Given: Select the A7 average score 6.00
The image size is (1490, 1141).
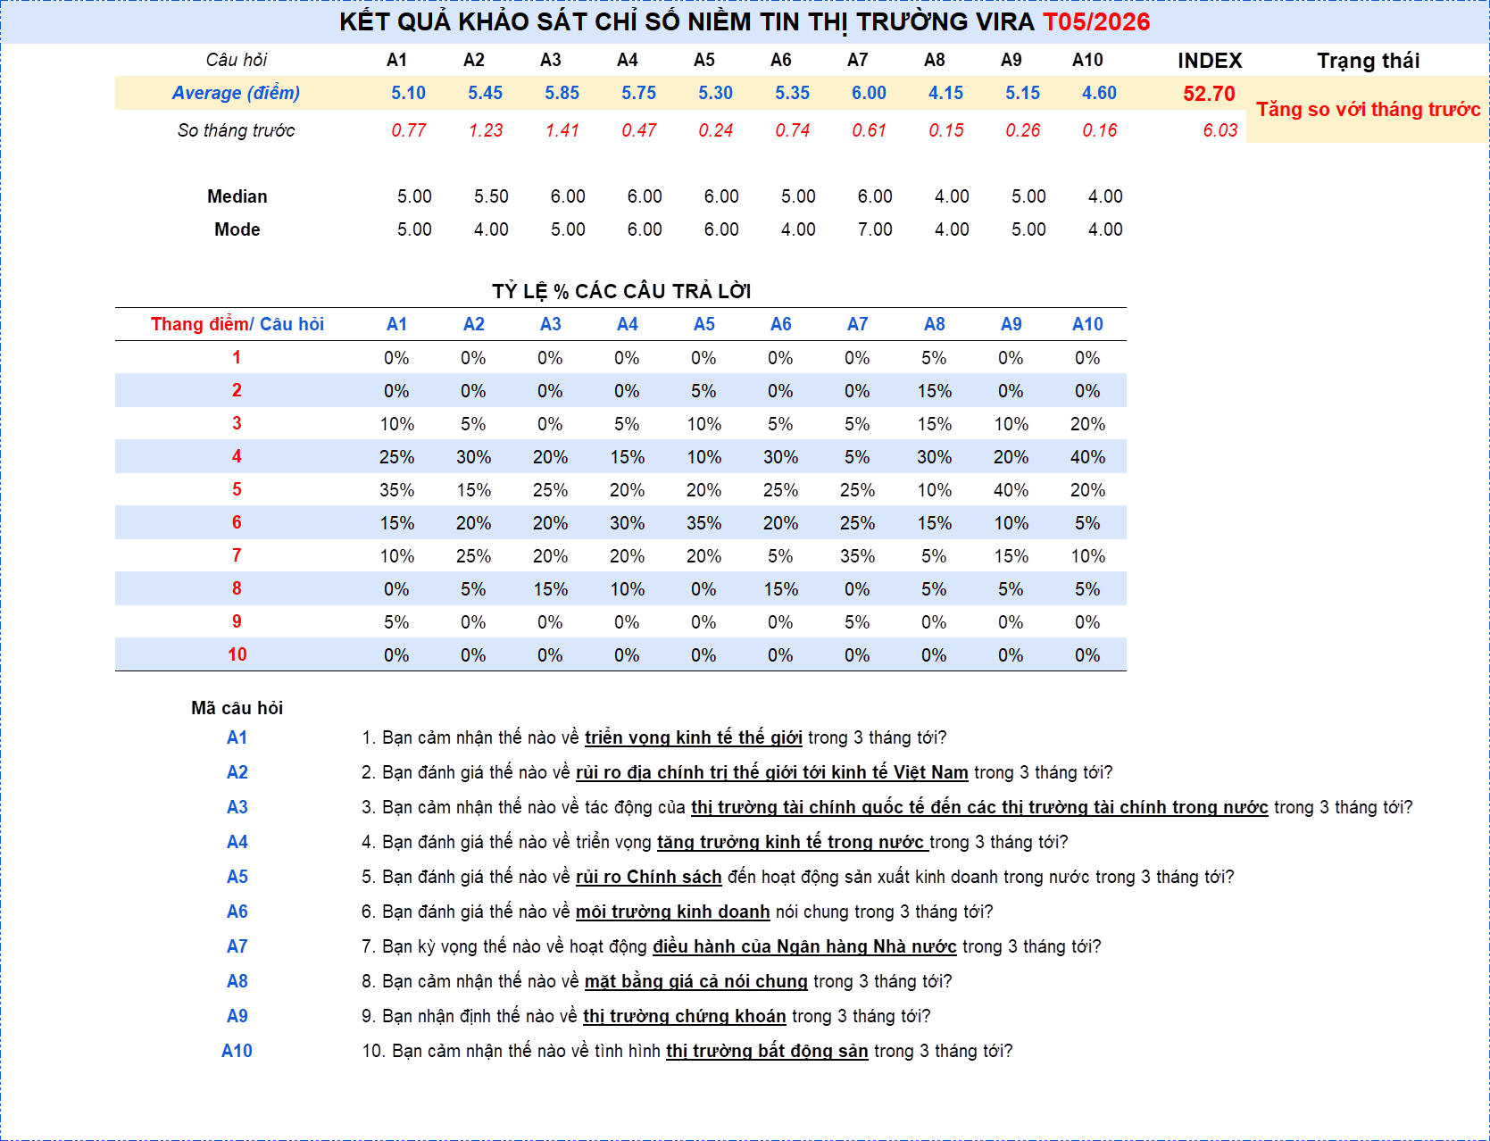Looking at the screenshot, I should click(x=869, y=93).
